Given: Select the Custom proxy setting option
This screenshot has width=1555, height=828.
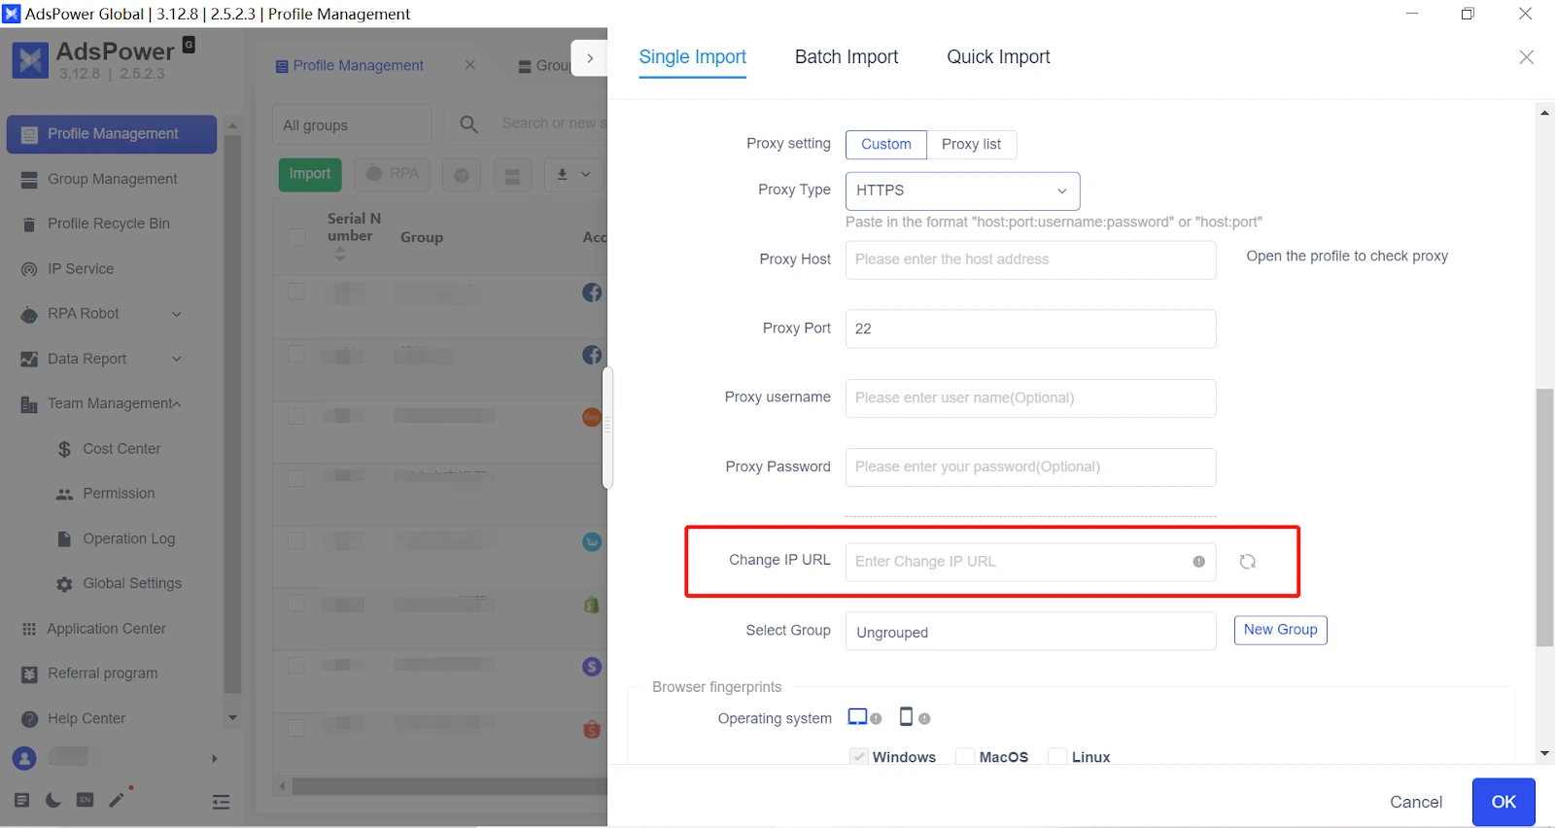Looking at the screenshot, I should tap(886, 144).
